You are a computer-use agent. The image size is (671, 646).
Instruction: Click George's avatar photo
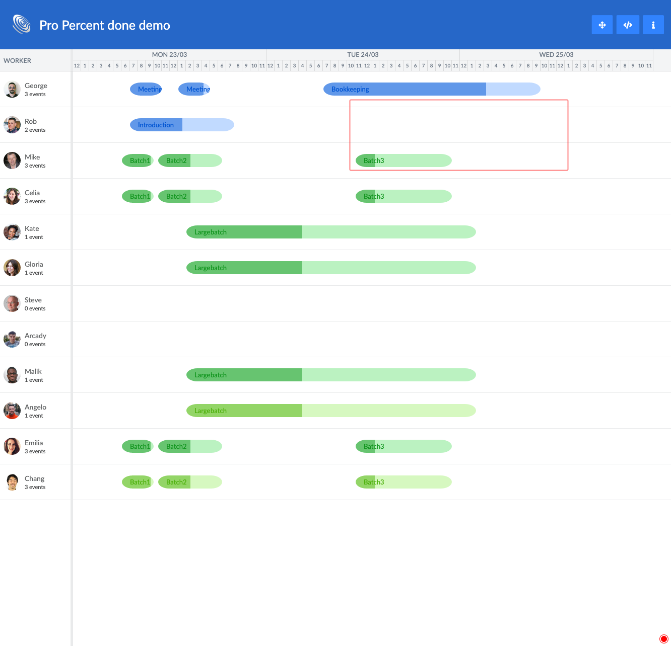pyautogui.click(x=12, y=89)
